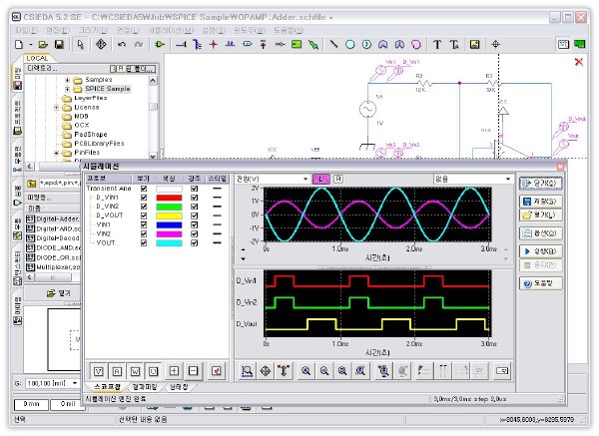
Task: Select the plain T text tool
Action: (437, 44)
